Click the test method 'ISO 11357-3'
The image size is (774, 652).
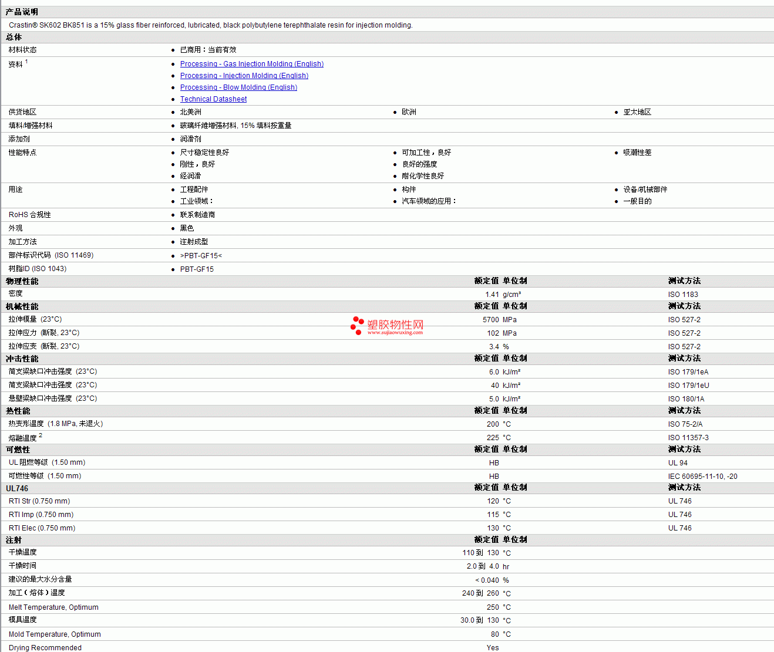(688, 438)
